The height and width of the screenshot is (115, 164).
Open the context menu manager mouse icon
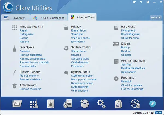coord(68,104)
